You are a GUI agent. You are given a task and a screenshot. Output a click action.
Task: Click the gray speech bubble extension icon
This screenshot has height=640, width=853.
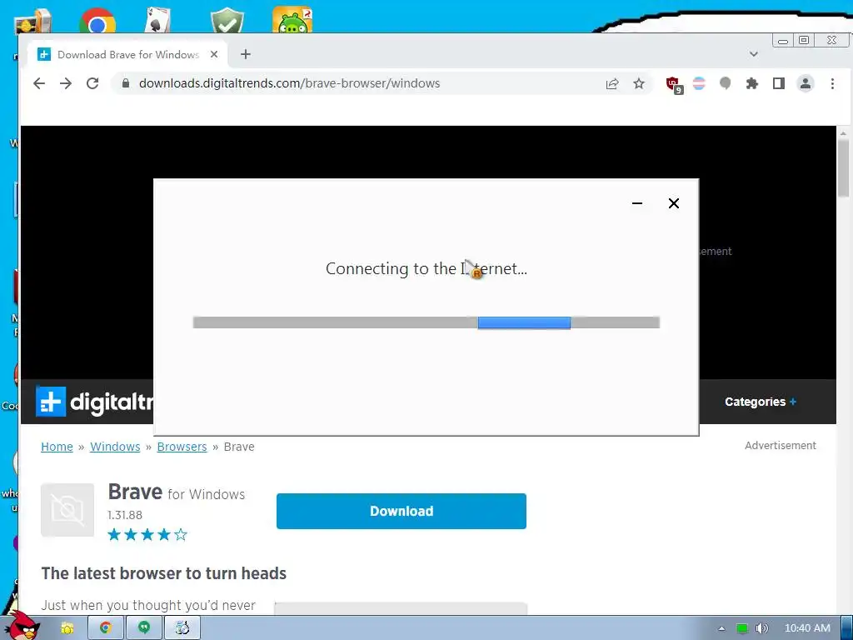pyautogui.click(x=726, y=83)
